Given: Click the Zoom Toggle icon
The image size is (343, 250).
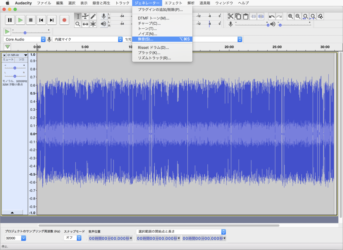Looking at the screenshot, I should tap(320, 17).
